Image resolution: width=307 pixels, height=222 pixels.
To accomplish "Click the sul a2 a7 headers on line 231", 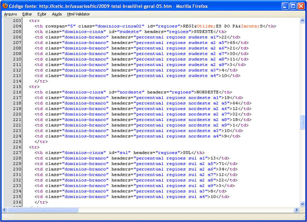I will pyautogui.click(x=201, y=174).
